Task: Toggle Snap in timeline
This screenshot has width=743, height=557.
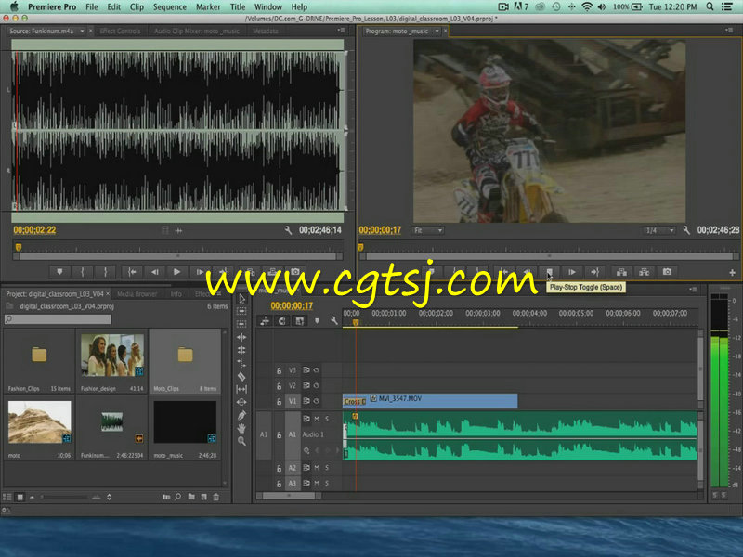Action: pyautogui.click(x=282, y=321)
